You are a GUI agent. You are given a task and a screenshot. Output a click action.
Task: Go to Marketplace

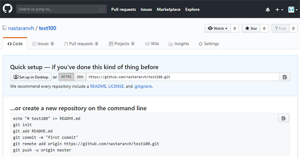(168, 9)
